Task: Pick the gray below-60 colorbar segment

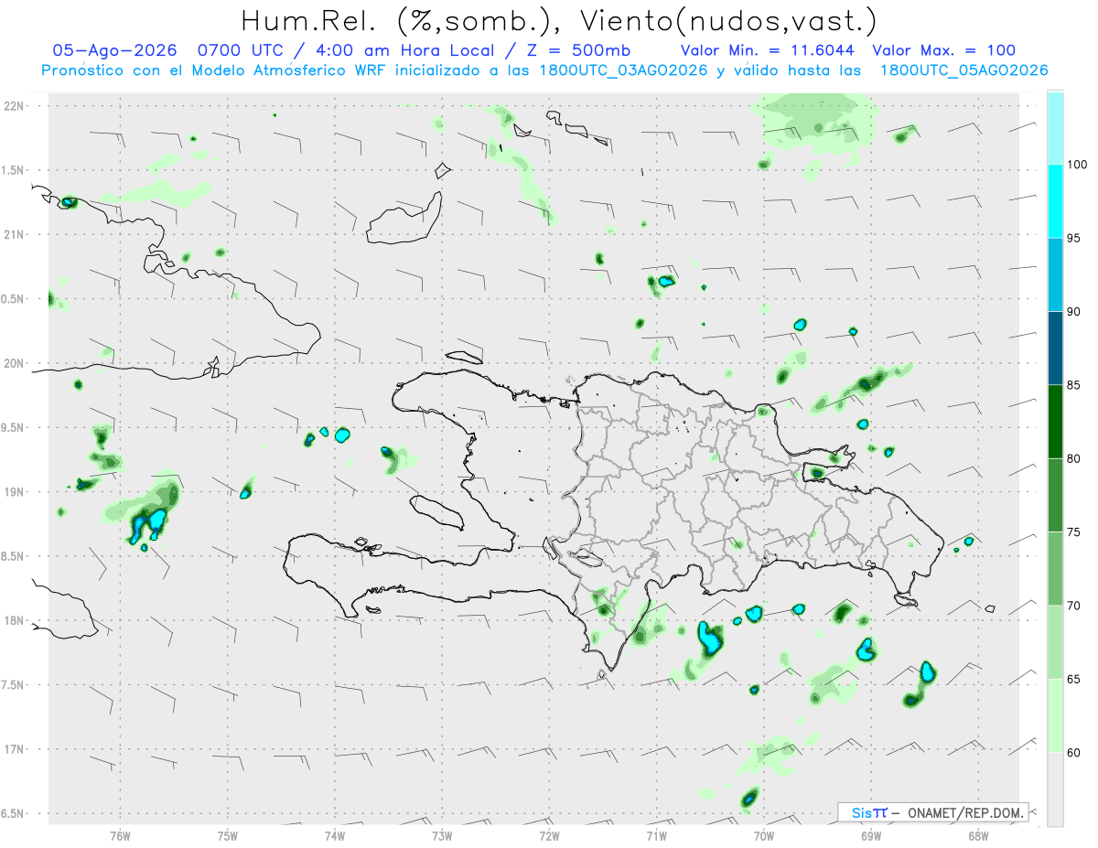Action: coord(1055,789)
